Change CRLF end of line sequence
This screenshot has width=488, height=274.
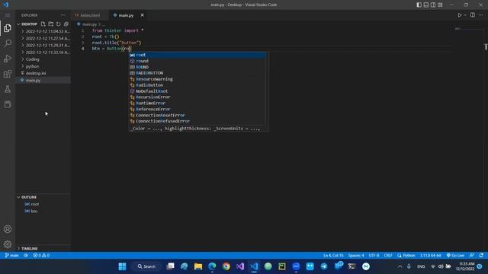tap(388, 256)
